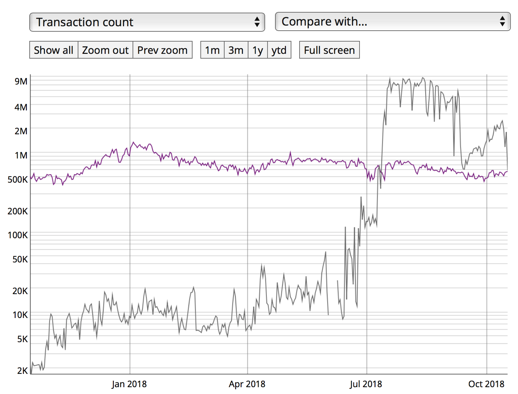This screenshot has height=394, width=518.
Task: Click the Show all button
Action: [54, 50]
